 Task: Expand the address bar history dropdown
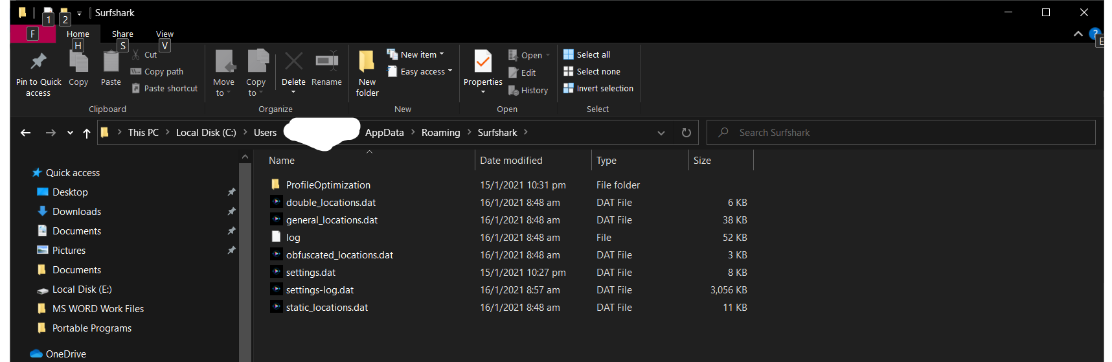(x=661, y=133)
